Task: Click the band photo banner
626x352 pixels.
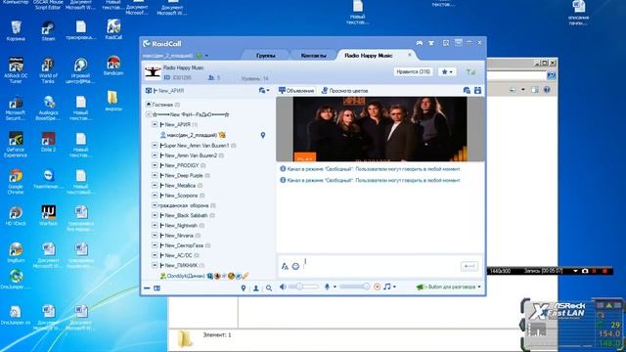Action: coord(380,129)
